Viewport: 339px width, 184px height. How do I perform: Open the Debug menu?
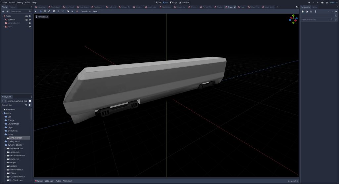point(20,2)
